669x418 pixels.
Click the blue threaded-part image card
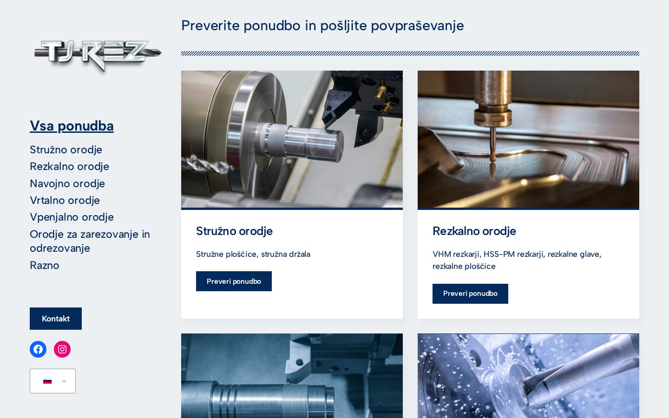coord(292,376)
